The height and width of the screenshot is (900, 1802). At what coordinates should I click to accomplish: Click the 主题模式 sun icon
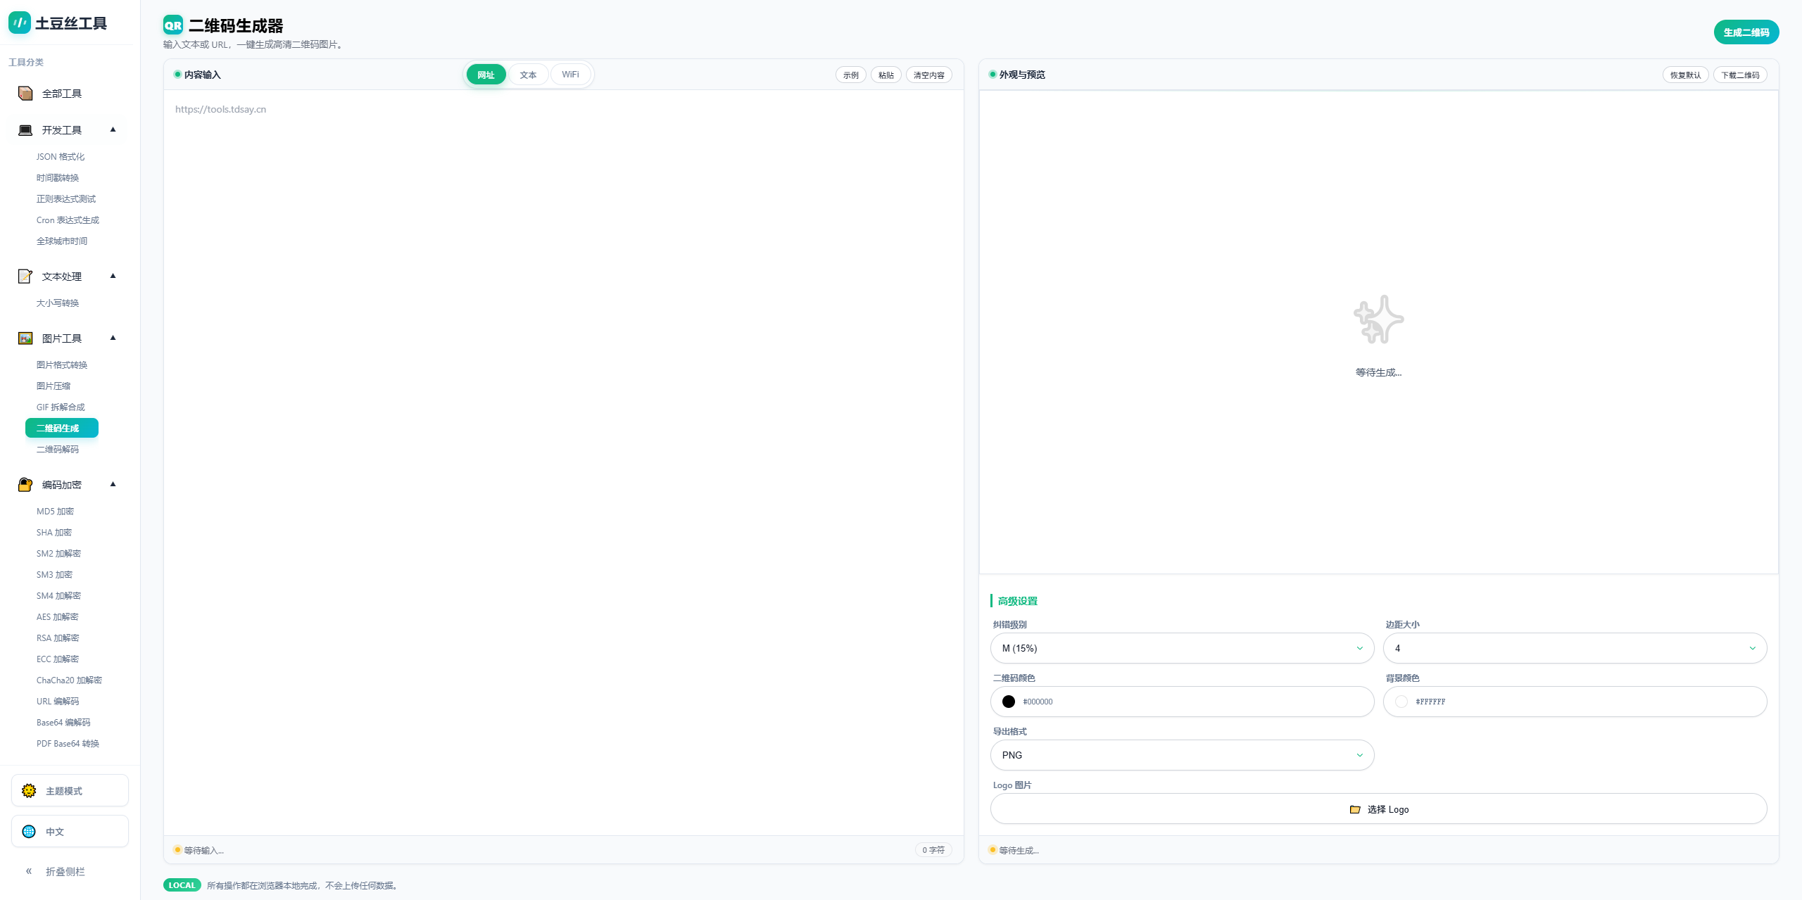[x=29, y=791]
